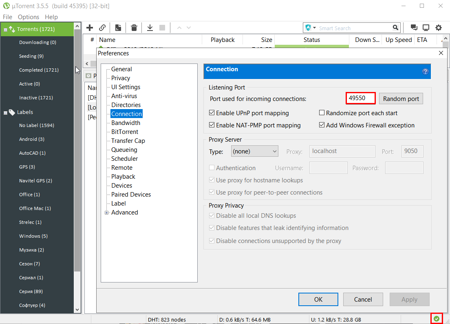Select General in preferences tree
Viewport: 450px width, 324px height.
coord(121,69)
